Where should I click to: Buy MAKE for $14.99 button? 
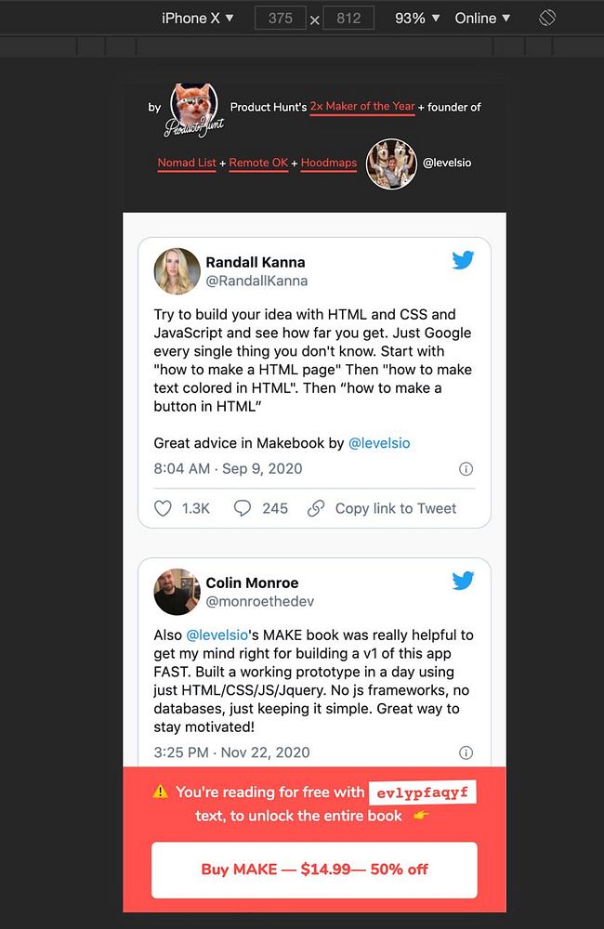(x=314, y=870)
